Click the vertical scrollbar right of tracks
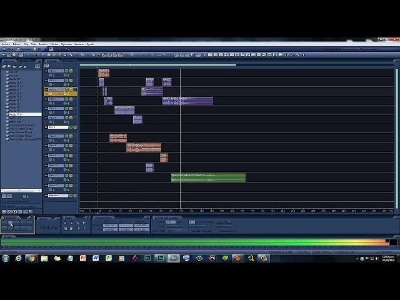 click(397, 137)
